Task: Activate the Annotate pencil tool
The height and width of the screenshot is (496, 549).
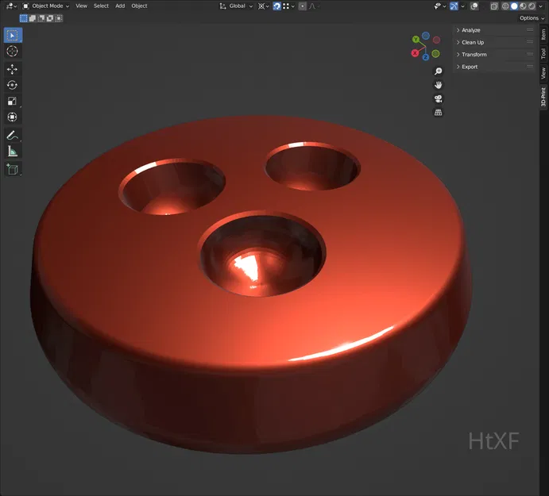Action: pyautogui.click(x=12, y=135)
